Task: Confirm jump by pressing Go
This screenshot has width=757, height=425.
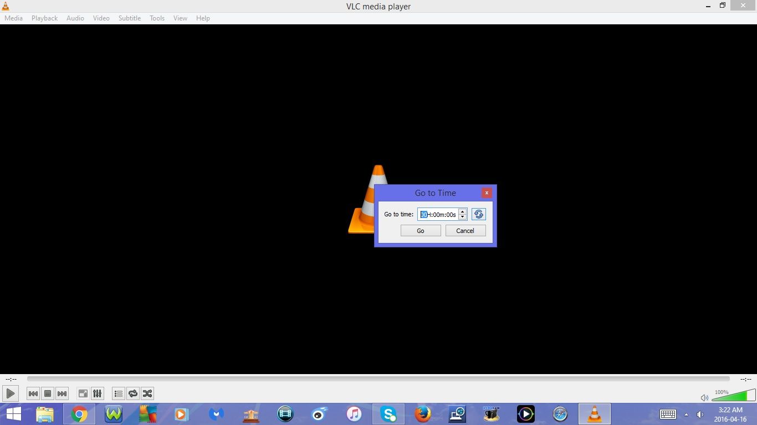Action: pyautogui.click(x=420, y=230)
